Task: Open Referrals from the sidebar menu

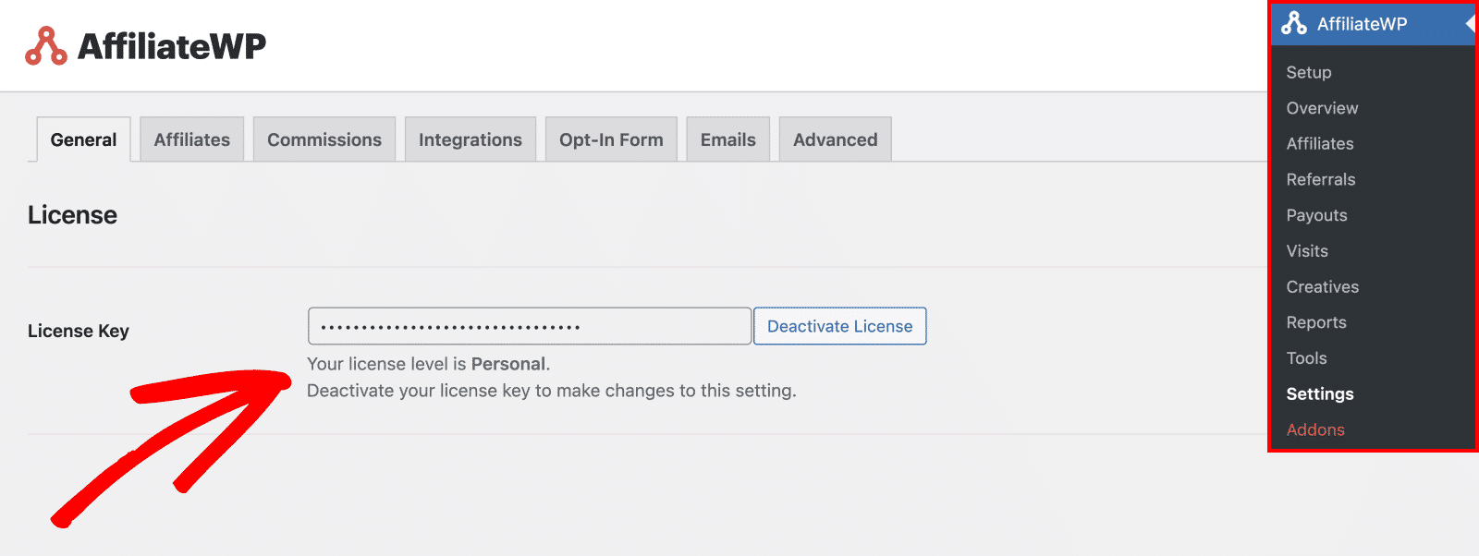Action: pos(1321,179)
